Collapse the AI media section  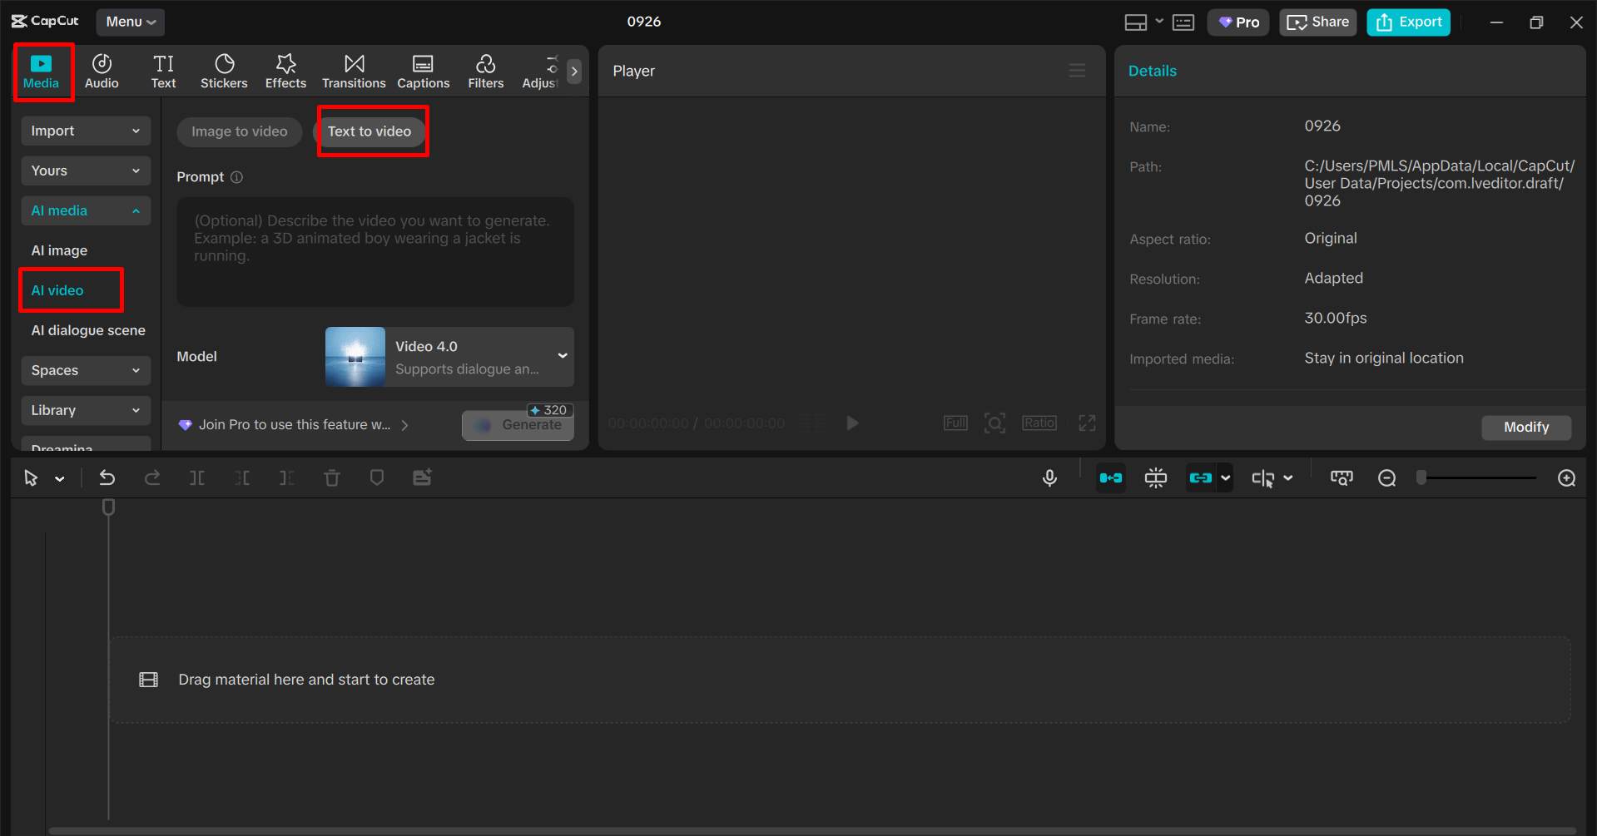85,210
